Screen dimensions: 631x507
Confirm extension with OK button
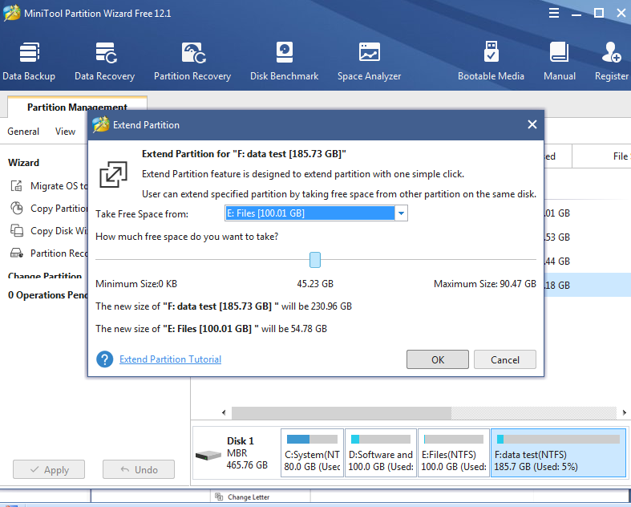click(x=437, y=359)
